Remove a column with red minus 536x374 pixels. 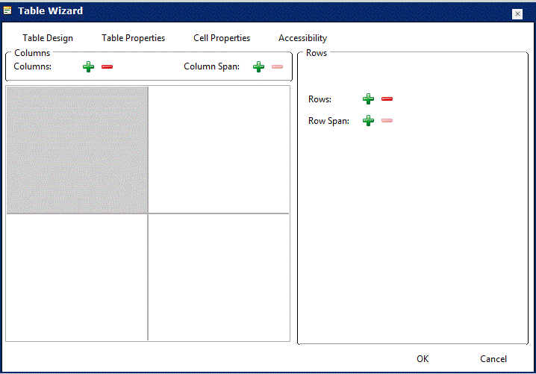107,67
